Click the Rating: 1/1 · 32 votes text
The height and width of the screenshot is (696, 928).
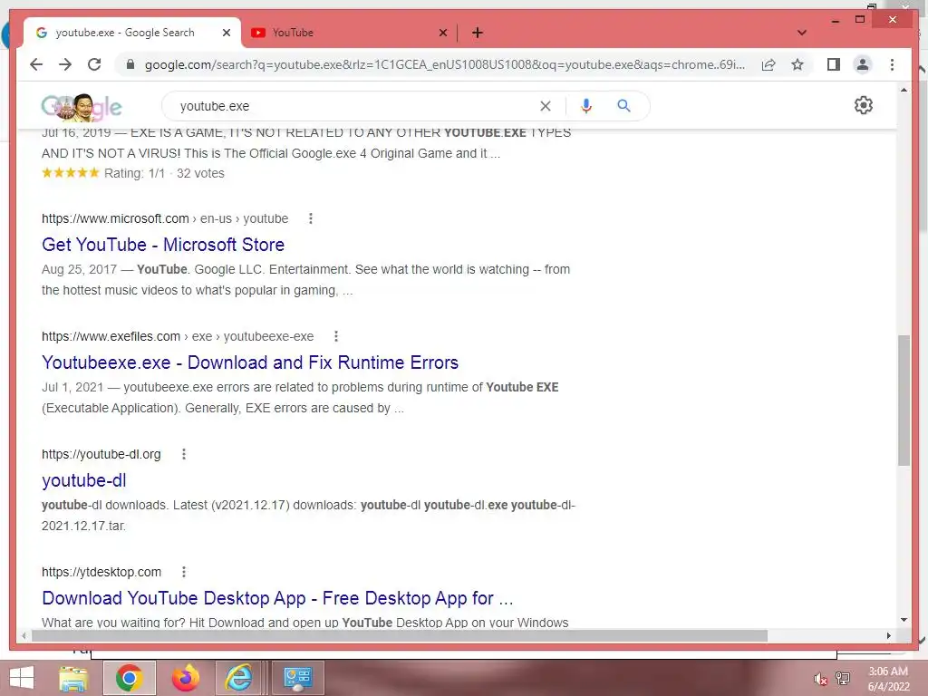pos(164,173)
